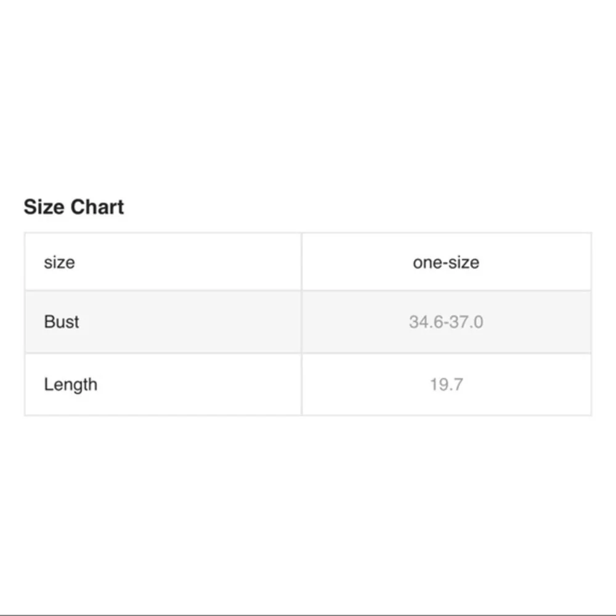Click the Size Chart heading
The width and height of the screenshot is (616, 616).
74,207
